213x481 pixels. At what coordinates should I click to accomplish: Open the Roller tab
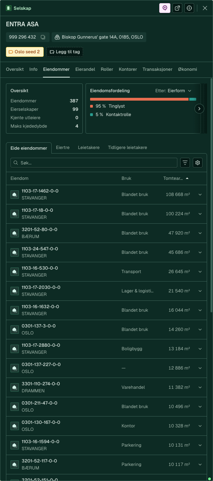pyautogui.click(x=107, y=69)
